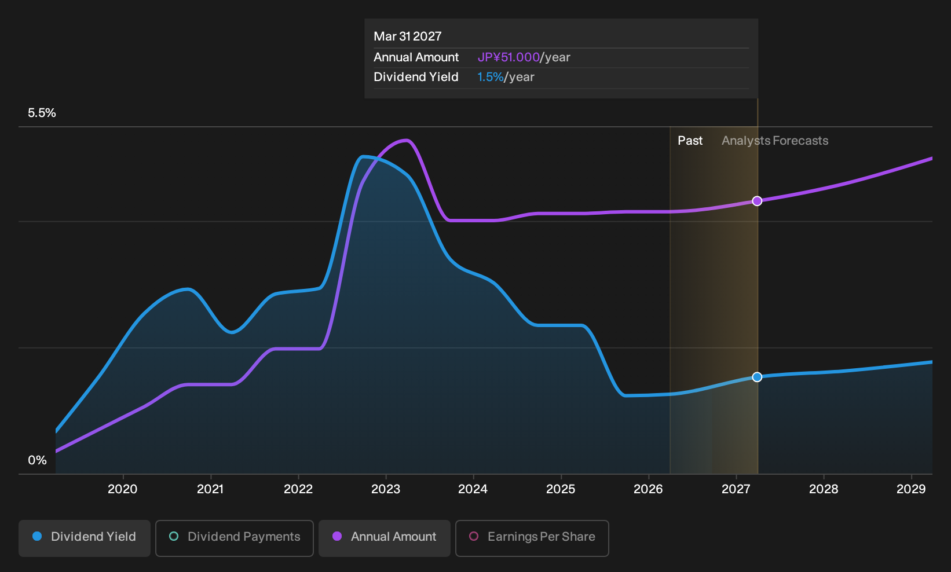The image size is (951, 572).
Task: Click the teal Dividend Payments legend circle
Action: (x=174, y=536)
